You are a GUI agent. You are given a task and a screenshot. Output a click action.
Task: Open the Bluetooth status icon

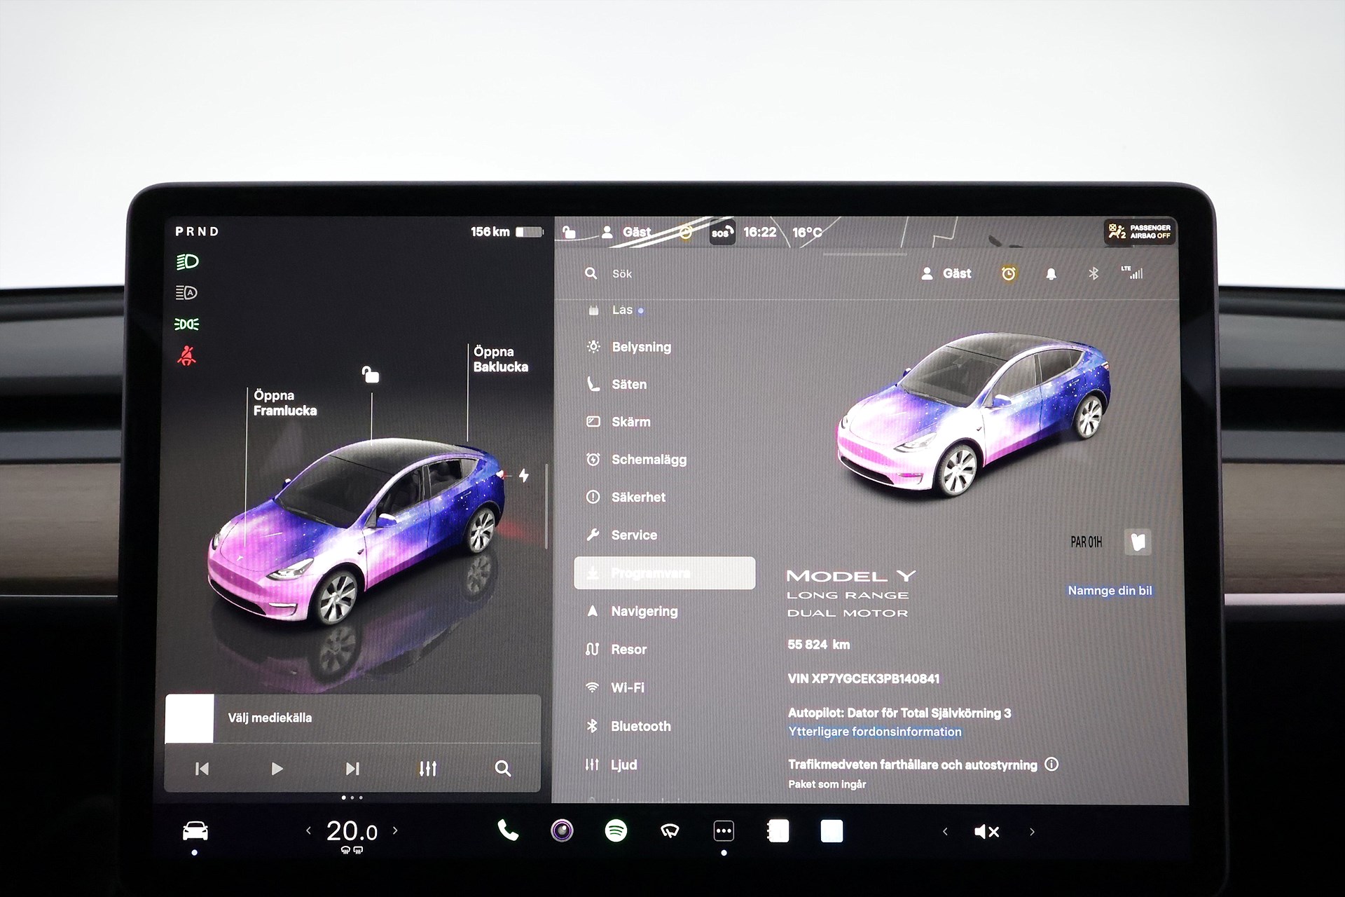pyautogui.click(x=1094, y=274)
